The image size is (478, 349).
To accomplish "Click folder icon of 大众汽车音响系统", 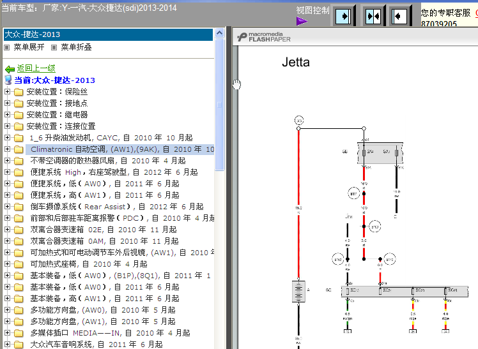I will click(19, 345).
